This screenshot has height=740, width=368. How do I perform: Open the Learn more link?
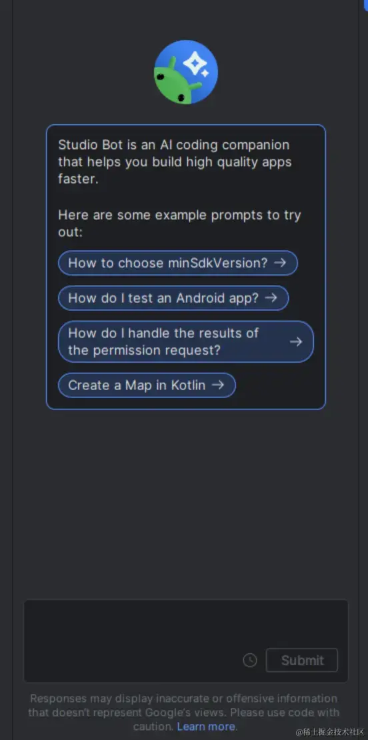(x=206, y=727)
